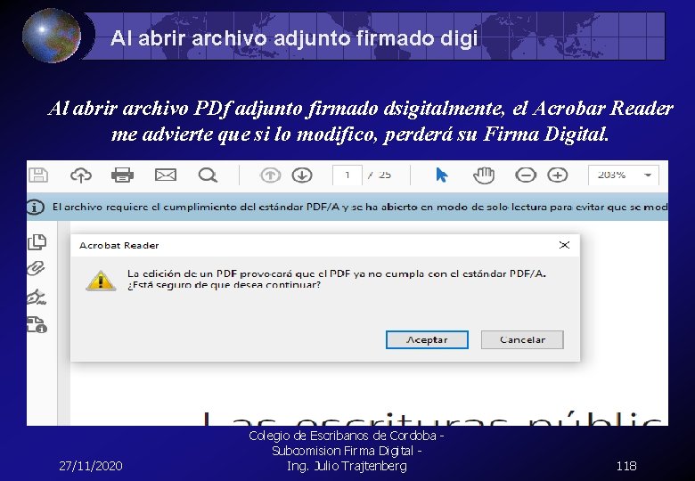Screen dimensions: 695x481
Task: Click the total pages text '/ 25'
Action: [379, 175]
